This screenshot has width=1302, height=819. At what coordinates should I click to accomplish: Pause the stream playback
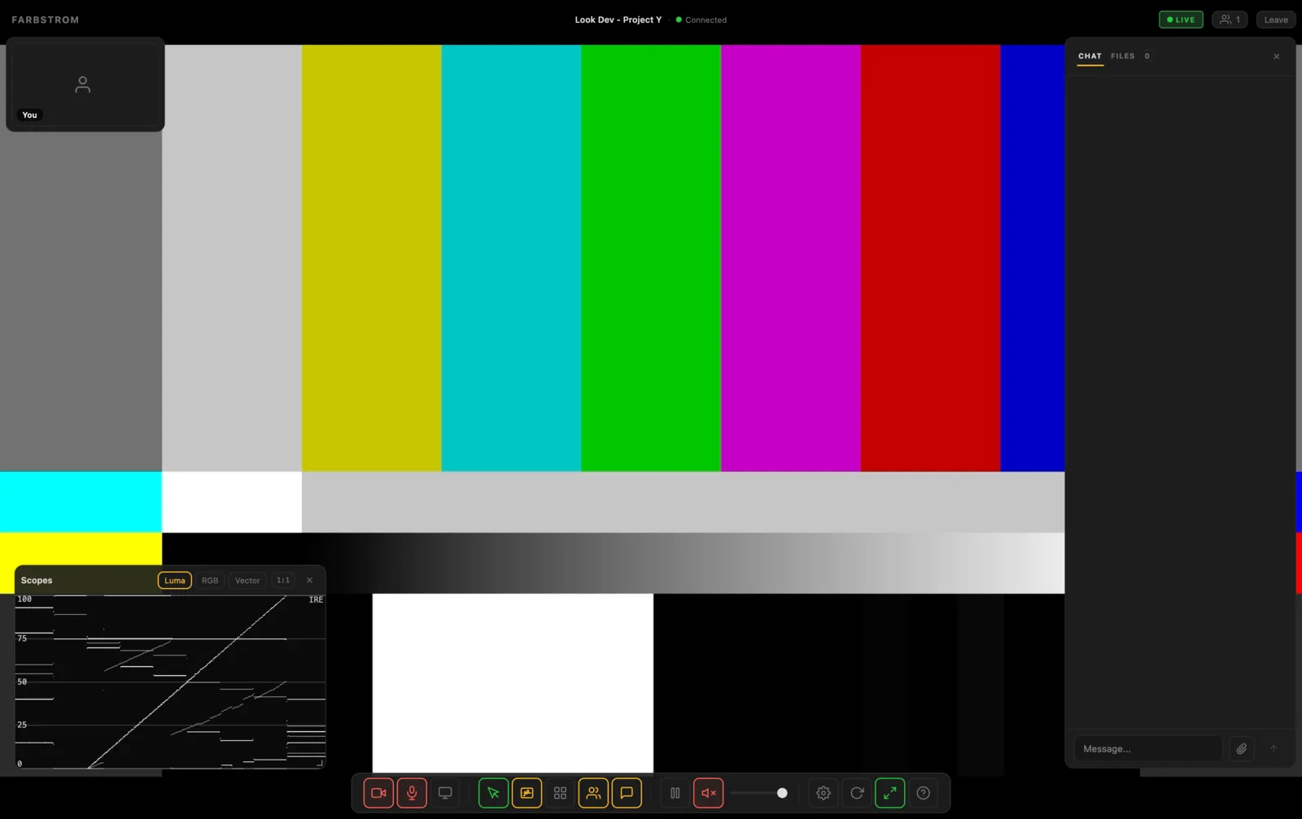tap(675, 793)
